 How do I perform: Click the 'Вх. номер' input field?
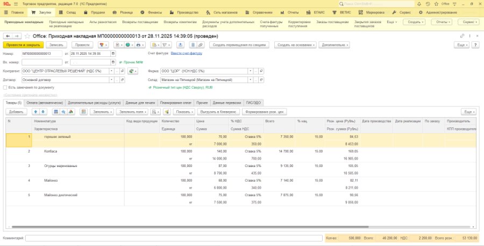click(42, 62)
